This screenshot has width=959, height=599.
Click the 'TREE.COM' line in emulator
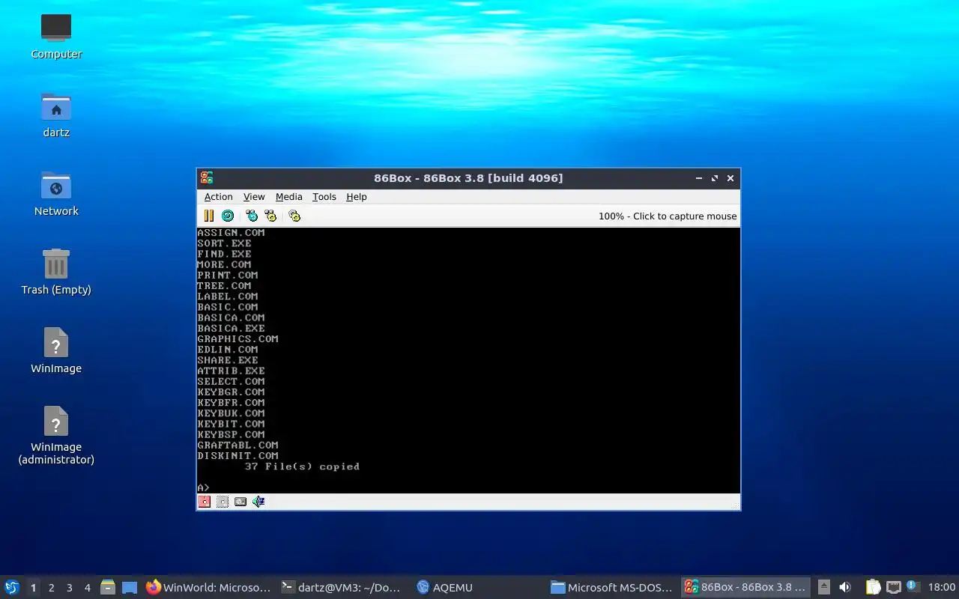[x=224, y=285]
